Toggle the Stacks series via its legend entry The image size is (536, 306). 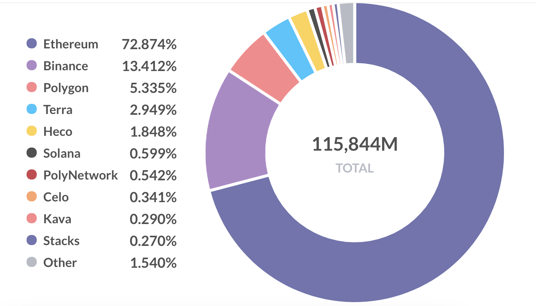point(61,241)
